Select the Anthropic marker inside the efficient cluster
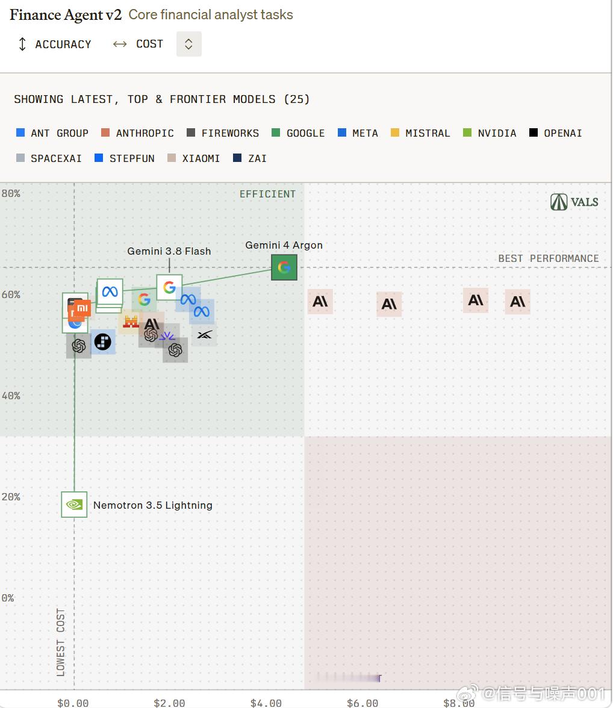This screenshot has width=613, height=708. pos(152,324)
